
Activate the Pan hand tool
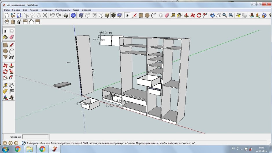click(x=218, y=15)
